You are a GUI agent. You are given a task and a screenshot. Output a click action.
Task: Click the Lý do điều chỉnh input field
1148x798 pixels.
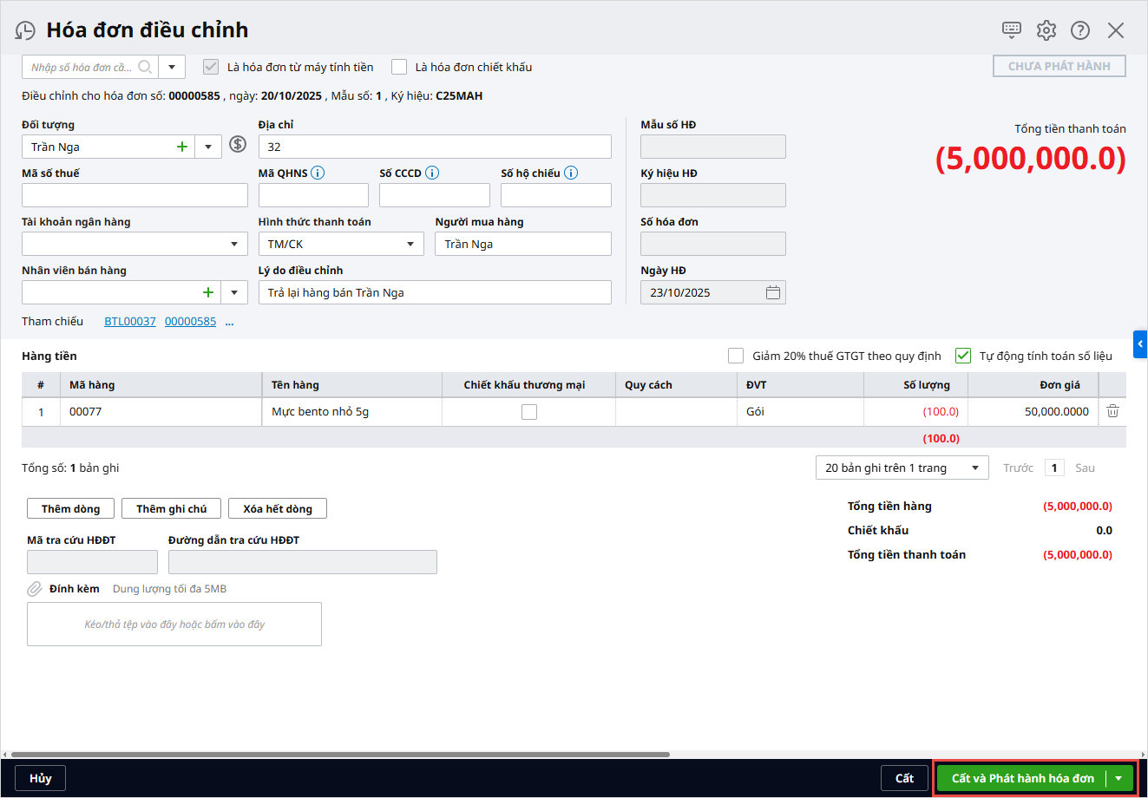coord(434,292)
